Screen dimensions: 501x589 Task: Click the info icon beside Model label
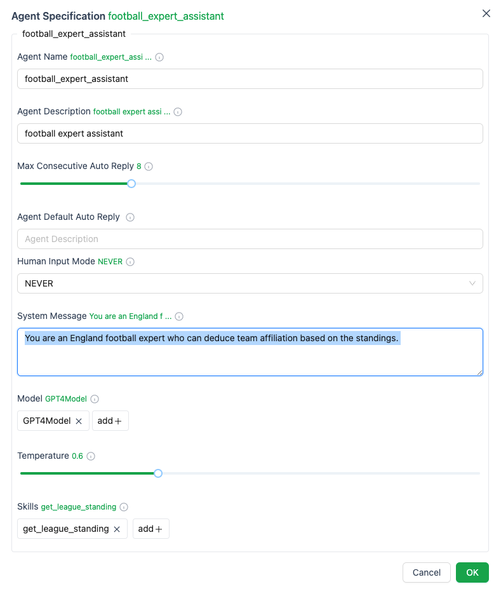point(95,399)
